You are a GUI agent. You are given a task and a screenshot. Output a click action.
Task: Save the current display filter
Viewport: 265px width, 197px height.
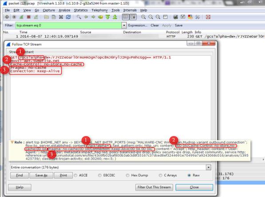(178, 25)
